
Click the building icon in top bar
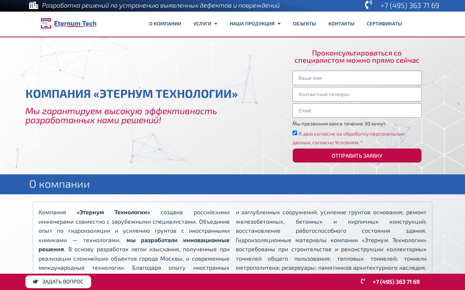(33, 5)
